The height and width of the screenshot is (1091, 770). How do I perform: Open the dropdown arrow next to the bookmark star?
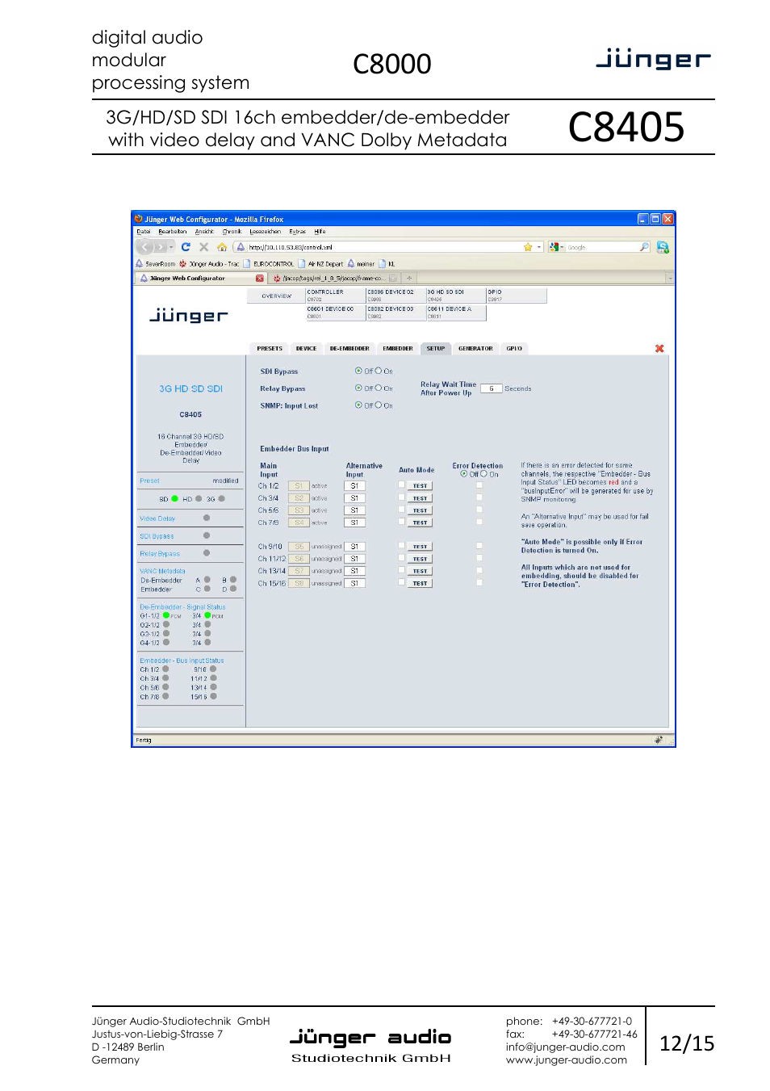(x=539, y=247)
